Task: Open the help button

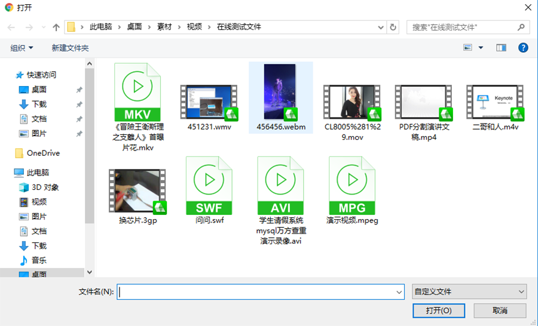Action: tap(523, 48)
